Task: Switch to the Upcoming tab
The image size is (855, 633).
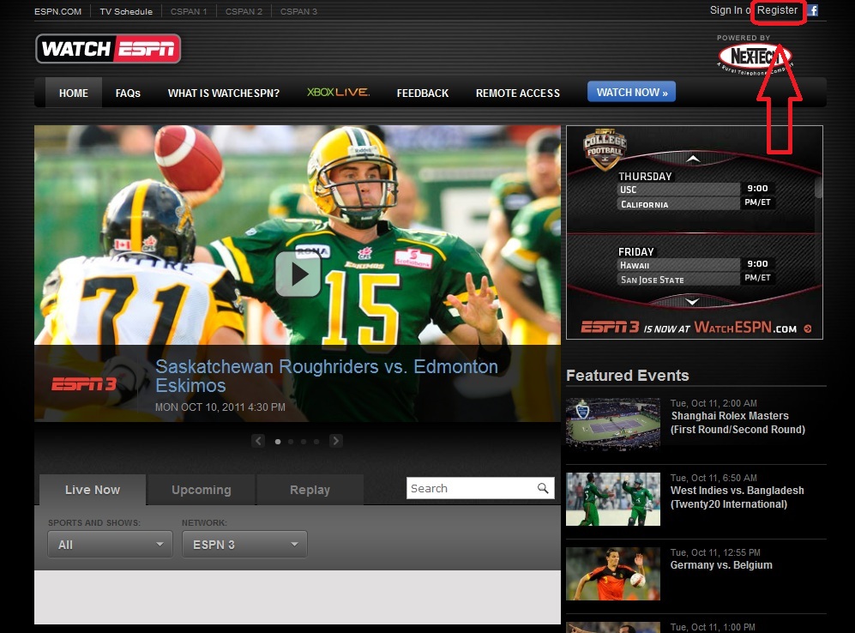Action: 201,490
